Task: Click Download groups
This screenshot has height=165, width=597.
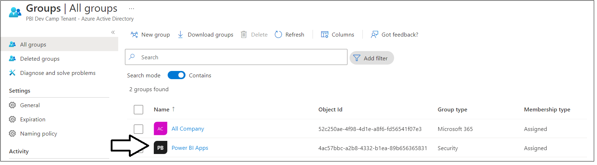Action: coord(205,34)
